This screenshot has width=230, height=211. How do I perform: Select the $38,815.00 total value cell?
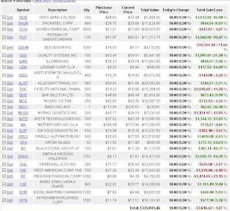click(x=151, y=29)
